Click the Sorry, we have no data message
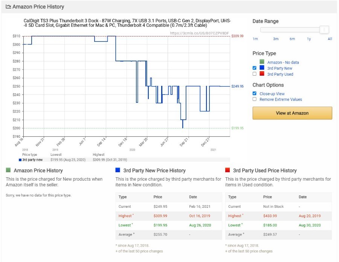339x262 pixels. pos(38,195)
